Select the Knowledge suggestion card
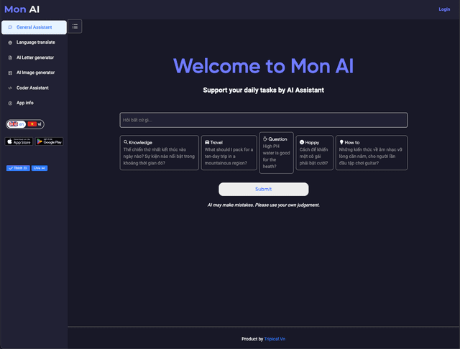This screenshot has height=349, width=460. pyautogui.click(x=160, y=153)
